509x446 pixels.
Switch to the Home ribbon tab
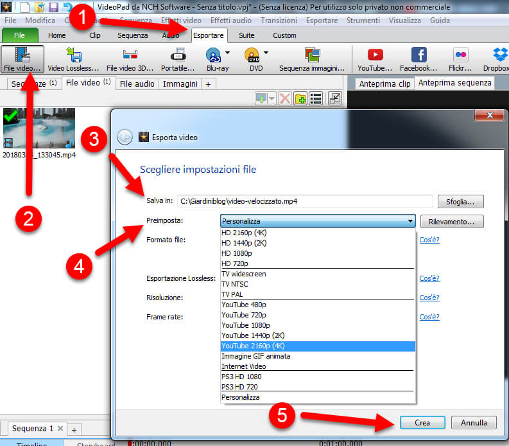coord(57,35)
